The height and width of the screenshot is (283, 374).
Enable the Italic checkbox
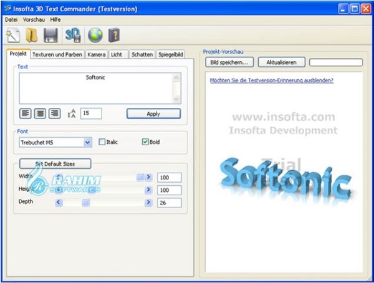point(102,142)
